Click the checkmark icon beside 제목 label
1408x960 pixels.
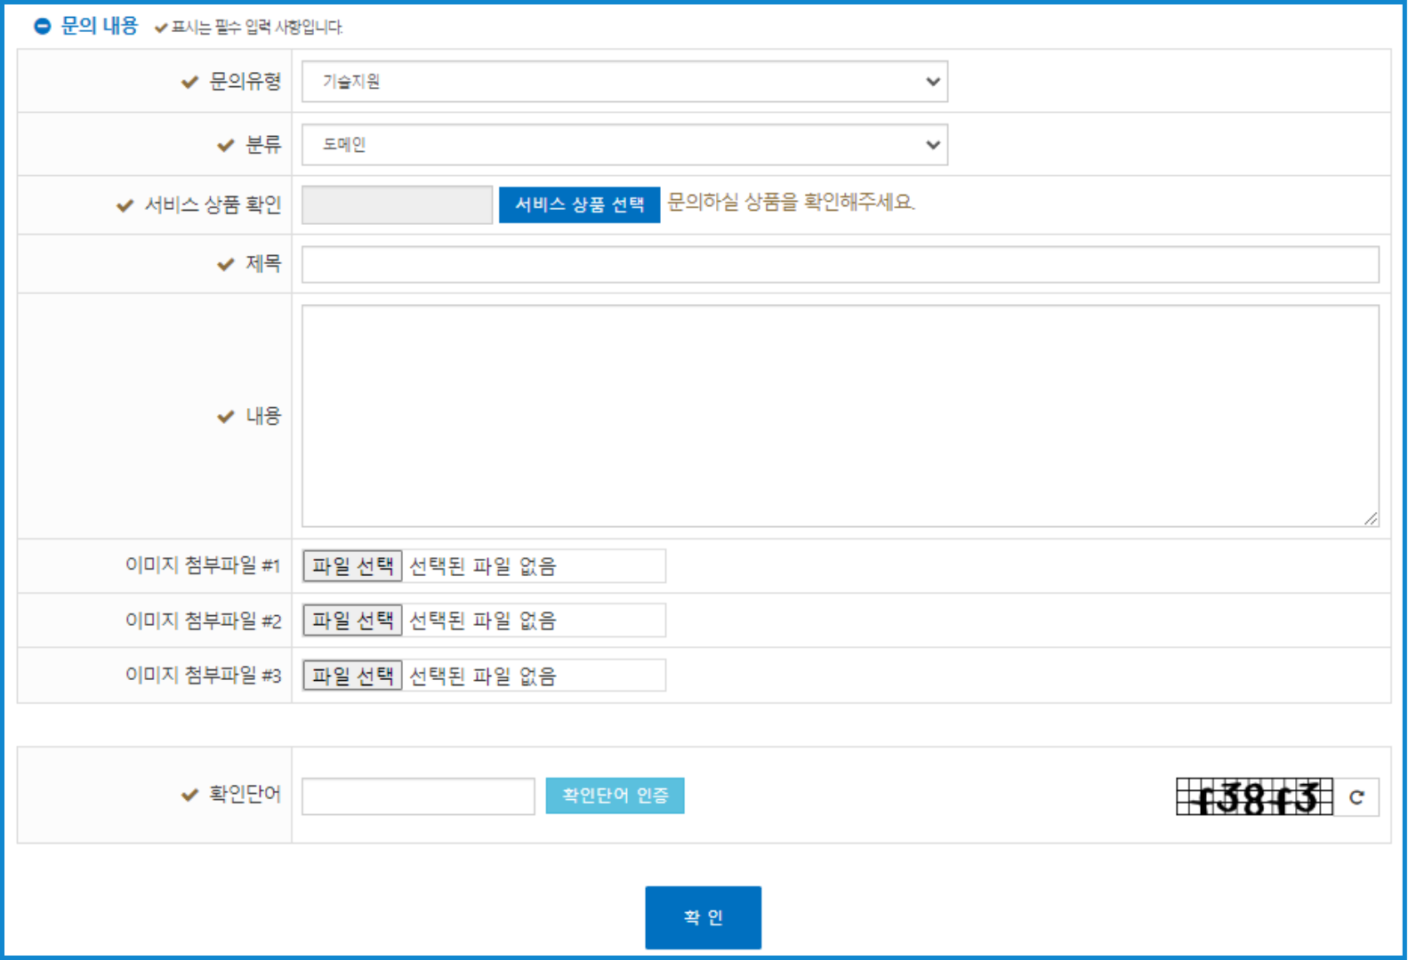(226, 265)
